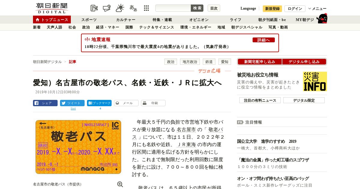Click the 新聞宅配申し込み button
This screenshot has height=189, width=360.
[260, 62]
